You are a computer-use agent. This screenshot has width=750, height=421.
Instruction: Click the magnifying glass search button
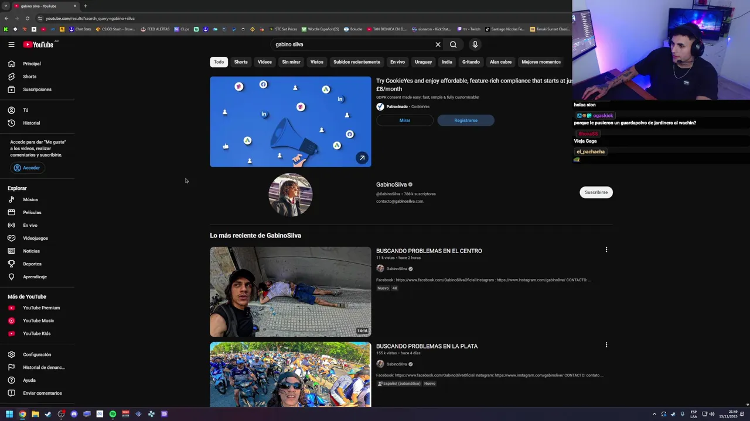coord(453,44)
